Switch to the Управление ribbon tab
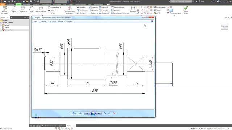 (57, 4)
